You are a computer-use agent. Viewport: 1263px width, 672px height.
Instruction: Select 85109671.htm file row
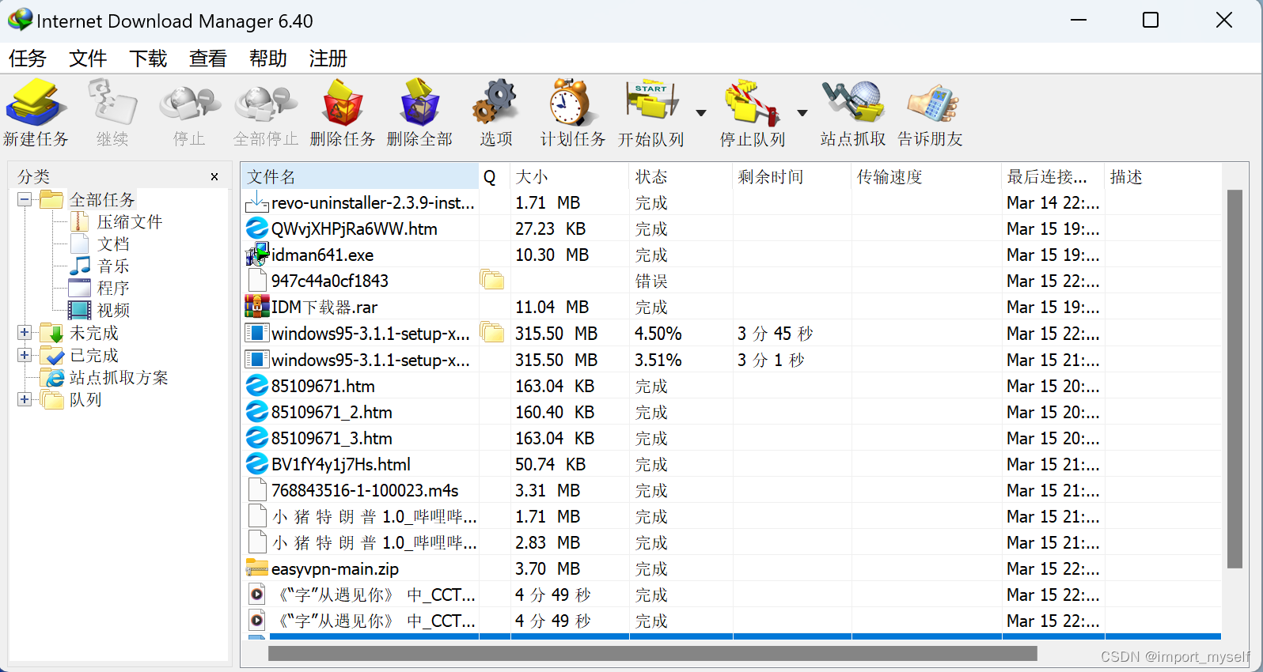point(732,386)
